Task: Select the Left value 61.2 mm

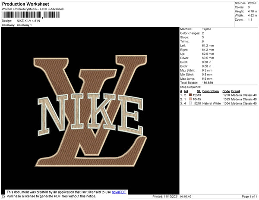Action: click(208, 46)
